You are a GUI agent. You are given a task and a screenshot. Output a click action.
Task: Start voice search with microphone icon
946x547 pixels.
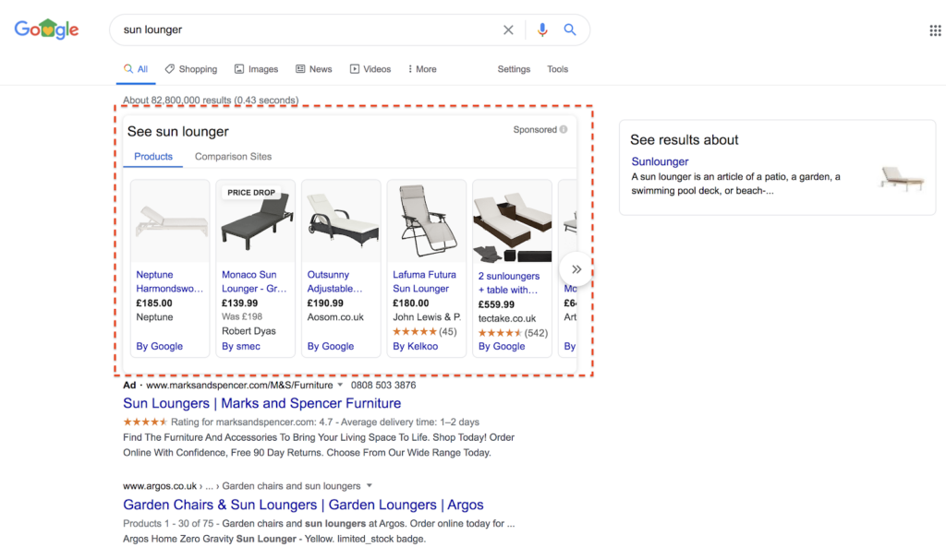542,30
